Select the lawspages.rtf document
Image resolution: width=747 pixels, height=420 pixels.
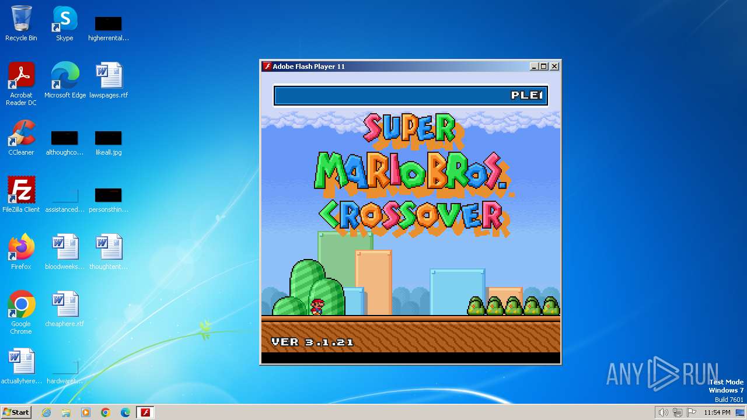109,80
